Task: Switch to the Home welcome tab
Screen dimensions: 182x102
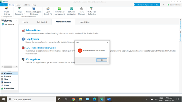Action: pyautogui.click(x=25, y=22)
